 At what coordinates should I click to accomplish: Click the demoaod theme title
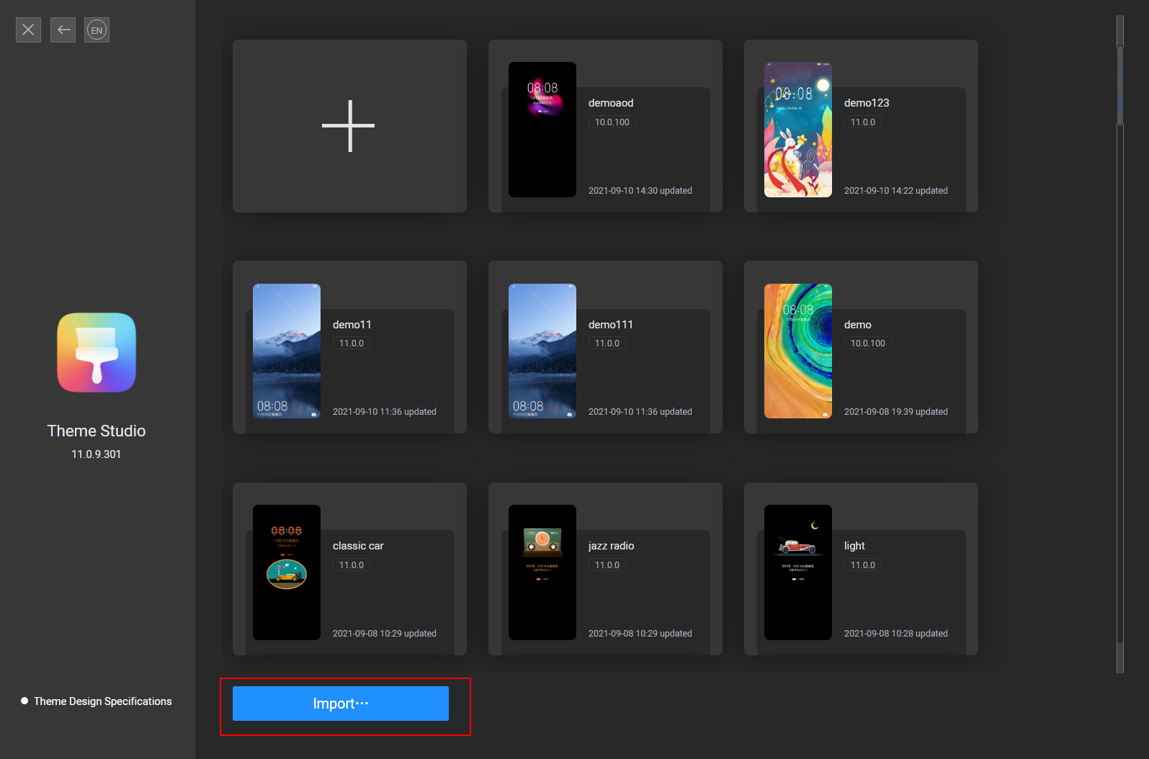pyautogui.click(x=611, y=103)
